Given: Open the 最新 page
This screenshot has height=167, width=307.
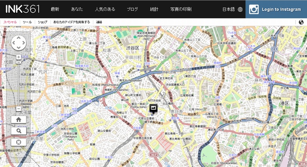Looking at the screenshot, I should (55, 9).
